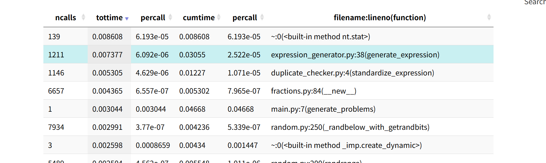
Task: Click the sort arrows icon beside cumtime
Action: click(219, 18)
